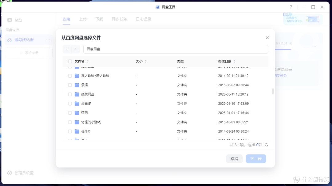Click the 同步任务 link in background panel

[281, 75]
